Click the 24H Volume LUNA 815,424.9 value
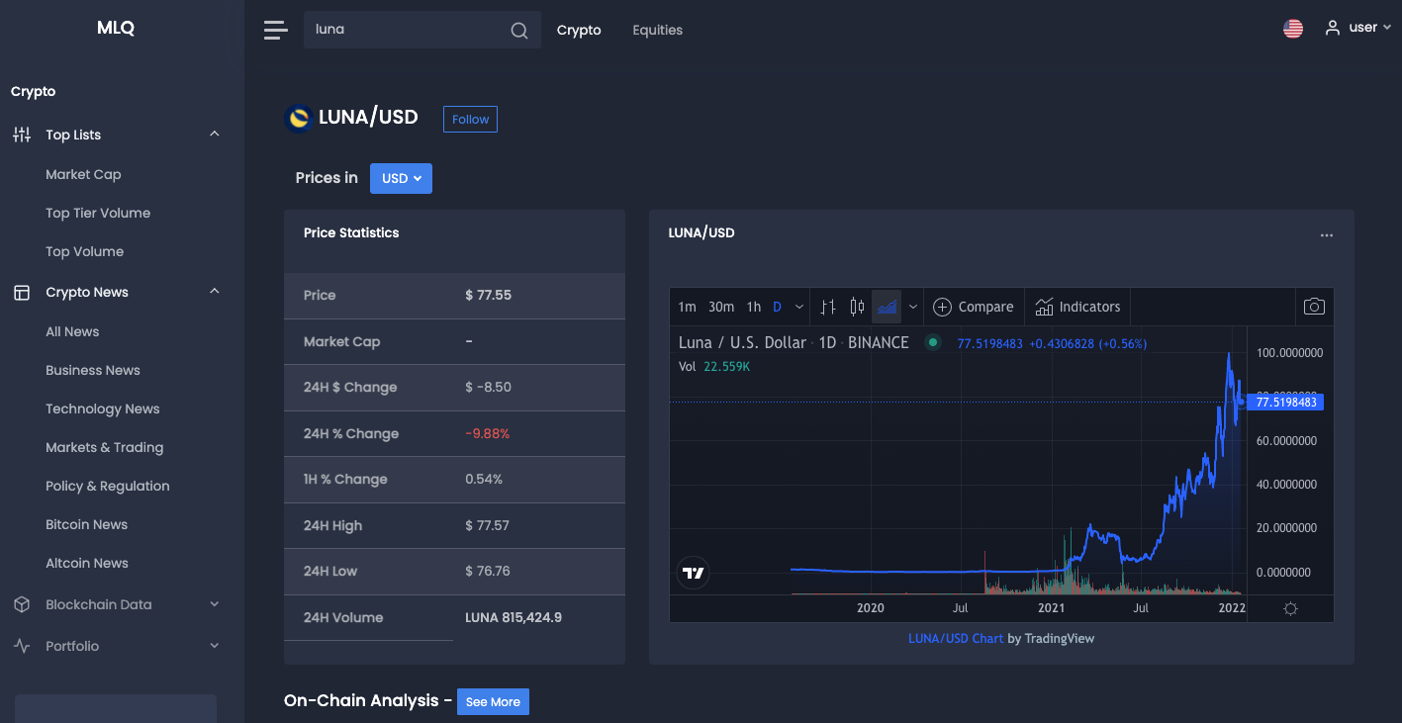This screenshot has width=1402, height=723. [514, 617]
